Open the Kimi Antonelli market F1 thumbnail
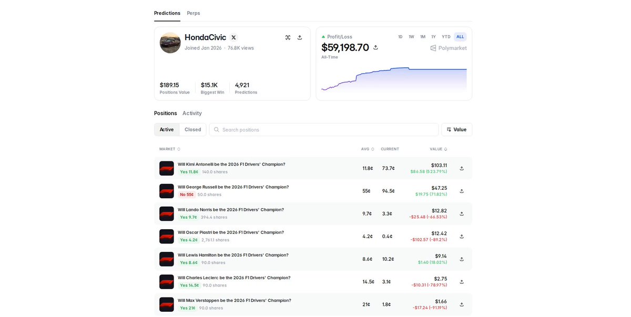Screen dimensions: 631x317 [167, 168]
